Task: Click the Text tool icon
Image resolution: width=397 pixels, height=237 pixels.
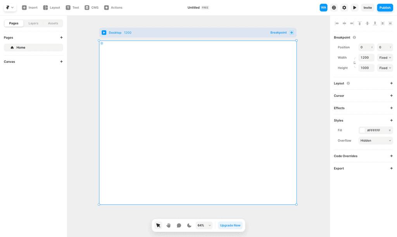Action: pyautogui.click(x=67, y=7)
